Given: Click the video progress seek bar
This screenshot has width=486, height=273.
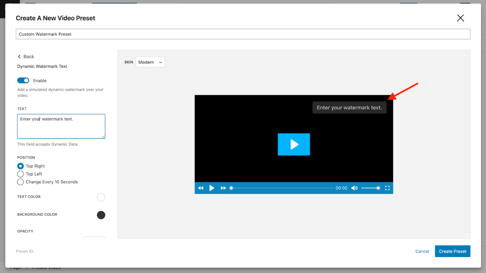Looking at the screenshot, I should [282, 188].
